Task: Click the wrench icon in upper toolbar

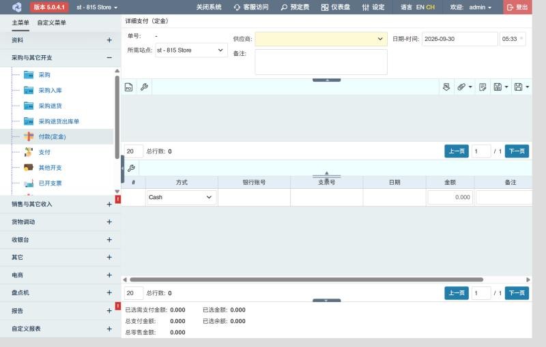Action: [144, 87]
